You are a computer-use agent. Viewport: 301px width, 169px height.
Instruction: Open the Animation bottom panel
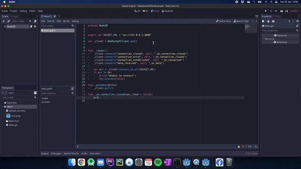coord(95,154)
